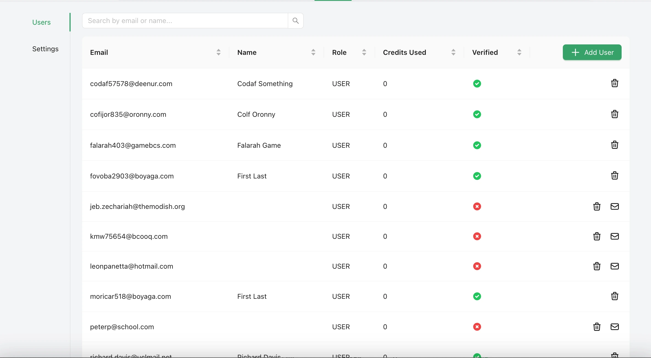Sort by Role column sort arrows
This screenshot has width=651, height=358.
[364, 52]
